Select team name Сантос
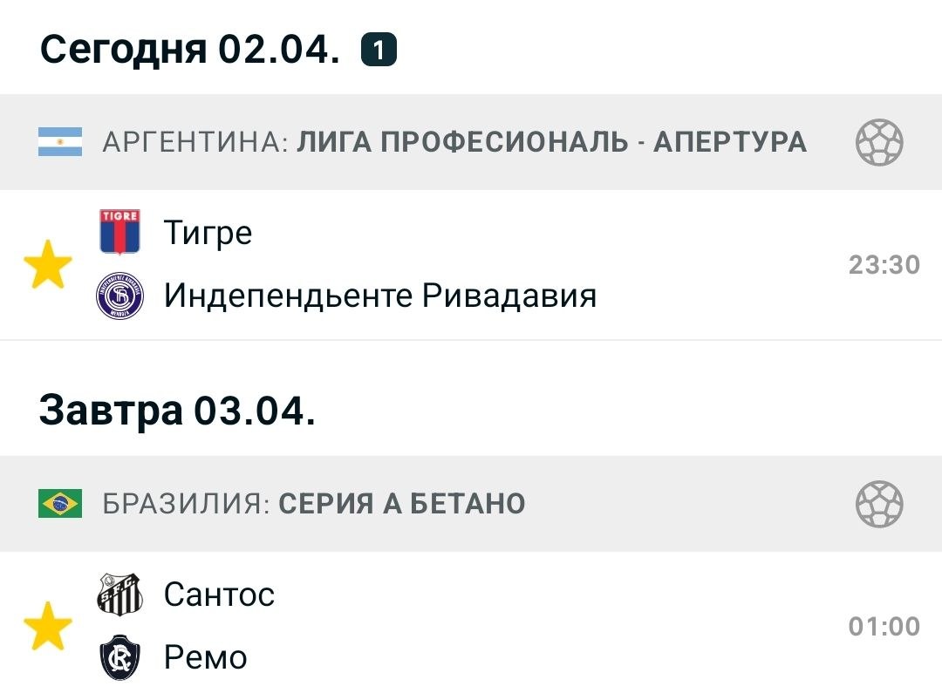 pos(219,595)
